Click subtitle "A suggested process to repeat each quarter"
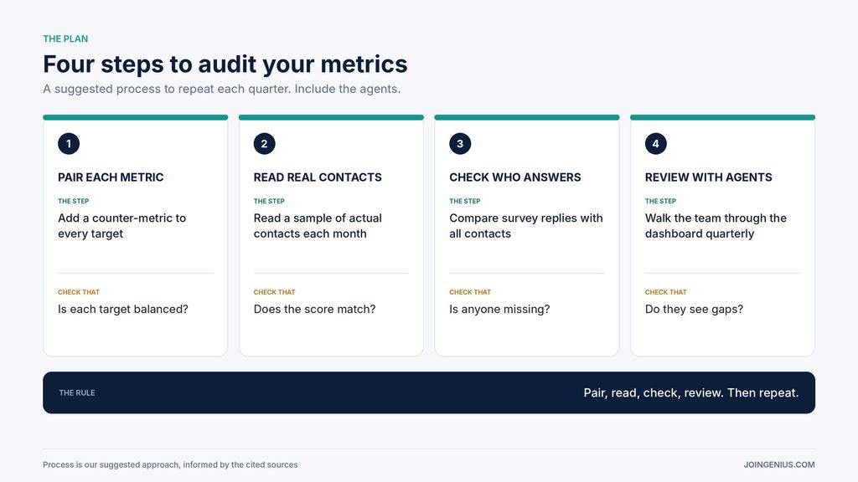The width and height of the screenshot is (858, 482). (167, 89)
